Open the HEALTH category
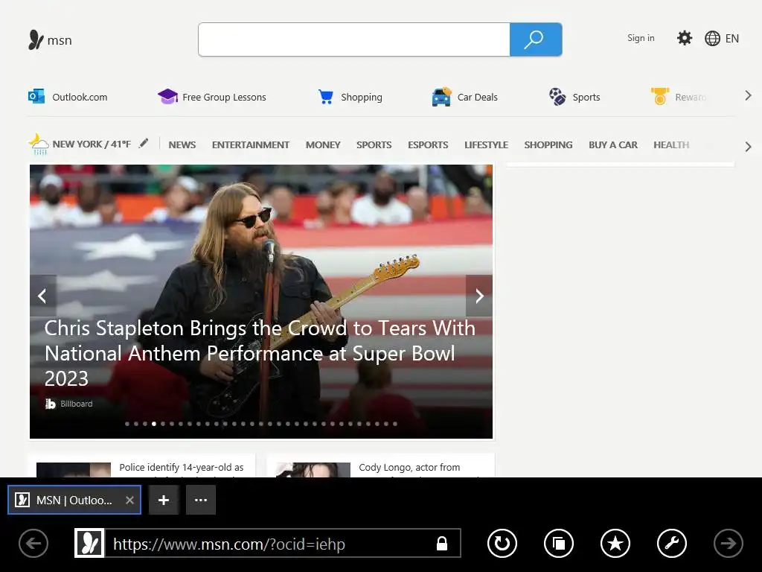 (671, 145)
